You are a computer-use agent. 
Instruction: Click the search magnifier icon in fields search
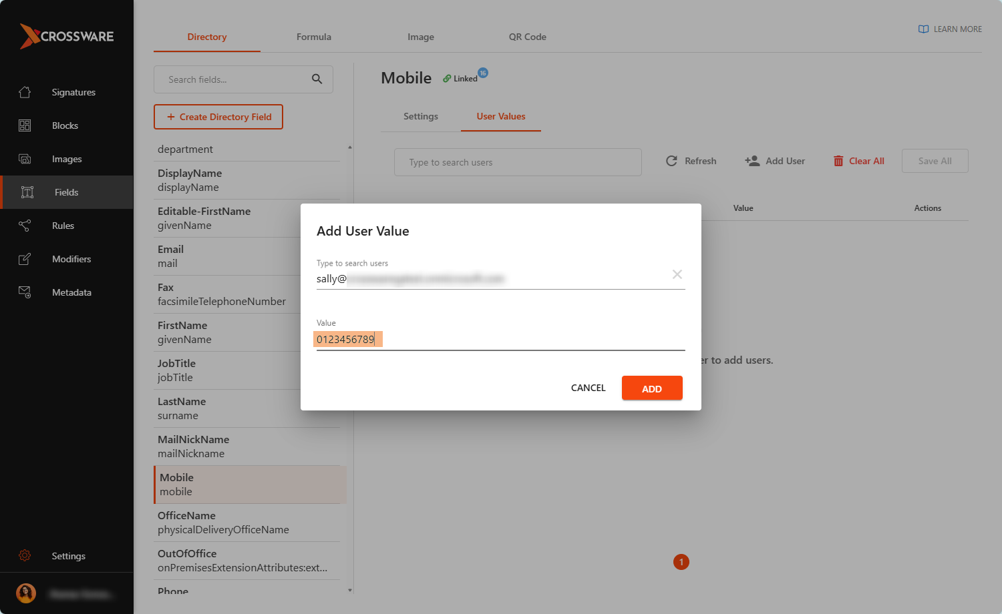pos(317,79)
